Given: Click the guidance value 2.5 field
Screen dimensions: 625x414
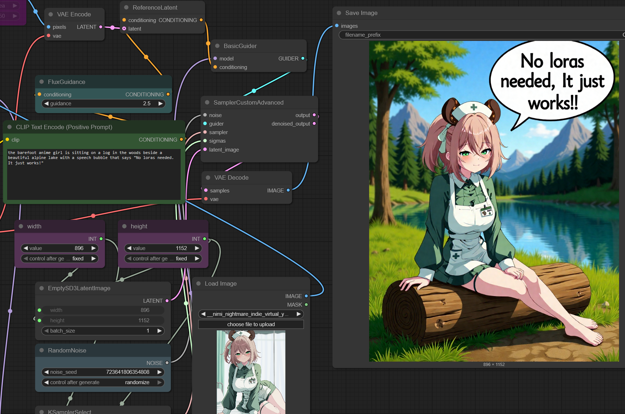Looking at the screenshot, I should coord(103,103).
